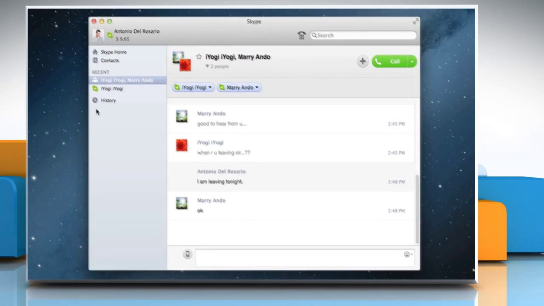Click the SMS phone icon by message box
544x306 pixels.
click(x=187, y=254)
